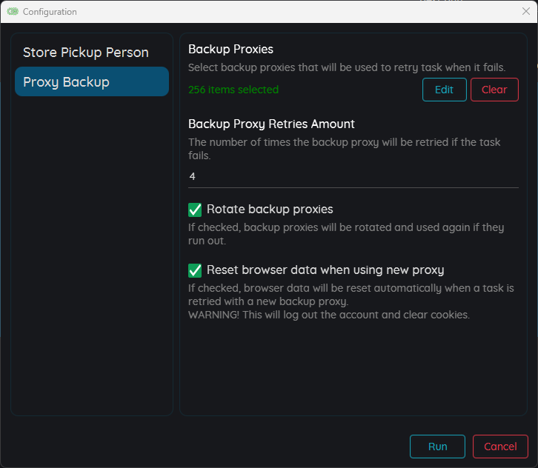Toggle the Reset browser data checkbox
This screenshot has width=538, height=468.
pos(195,270)
